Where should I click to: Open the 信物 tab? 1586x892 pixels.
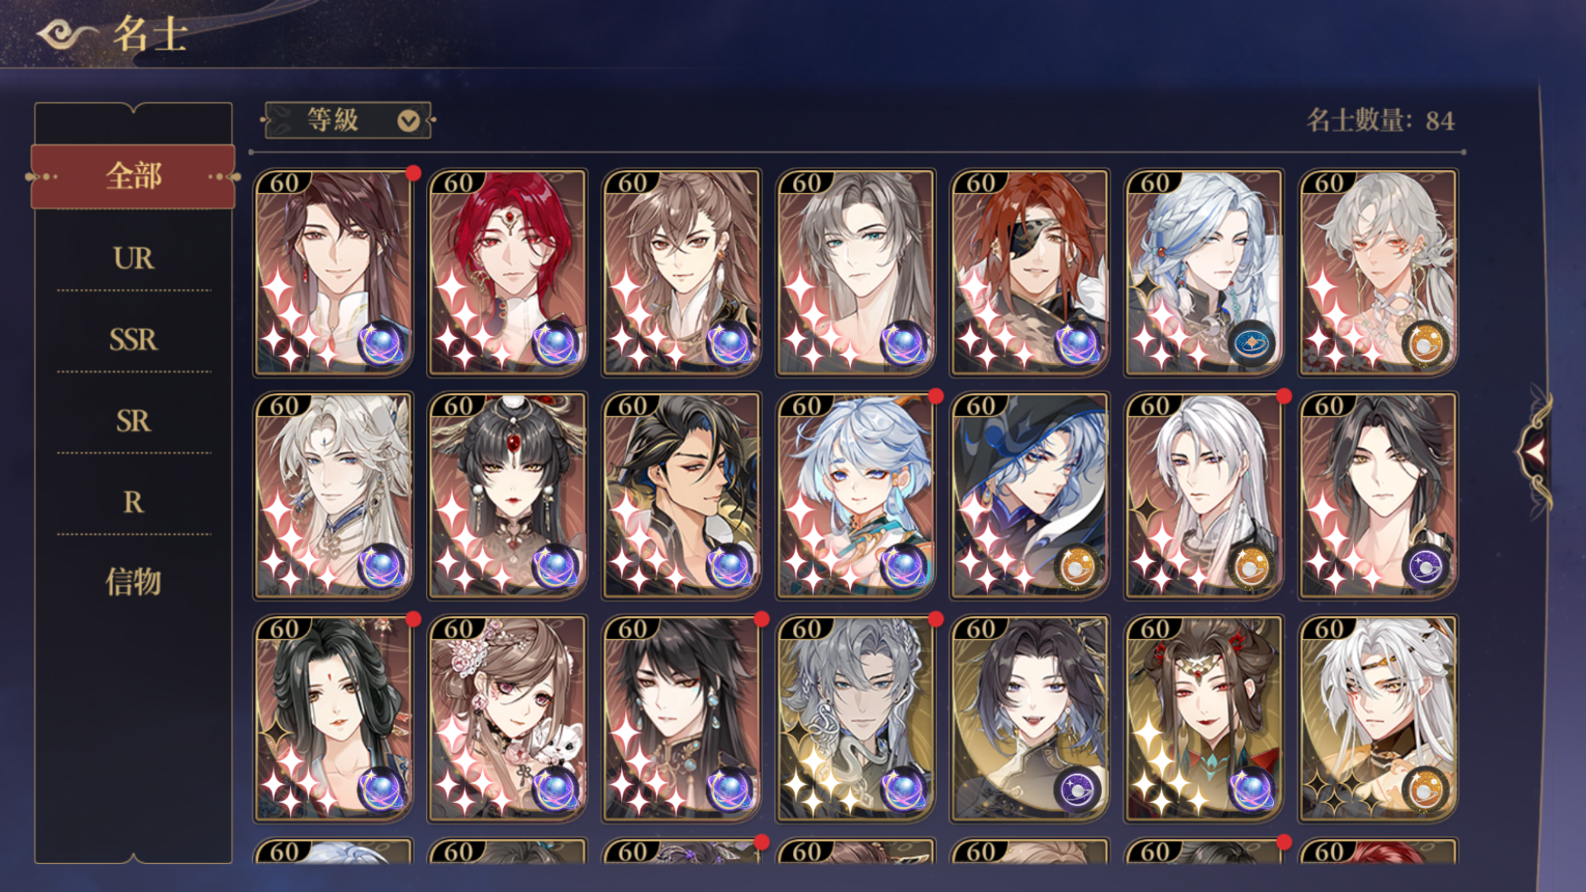point(133,582)
